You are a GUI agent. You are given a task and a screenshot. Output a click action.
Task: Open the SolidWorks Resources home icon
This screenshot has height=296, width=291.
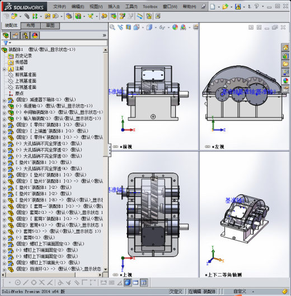click(x=285, y=47)
